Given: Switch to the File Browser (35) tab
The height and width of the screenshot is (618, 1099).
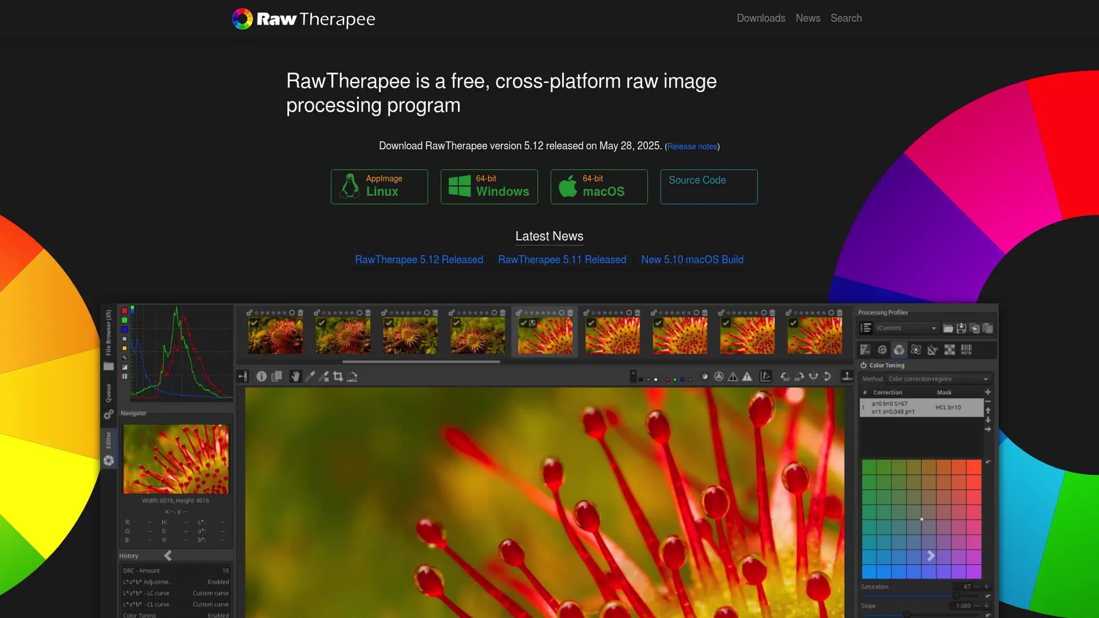Looking at the screenshot, I should coord(108,340).
